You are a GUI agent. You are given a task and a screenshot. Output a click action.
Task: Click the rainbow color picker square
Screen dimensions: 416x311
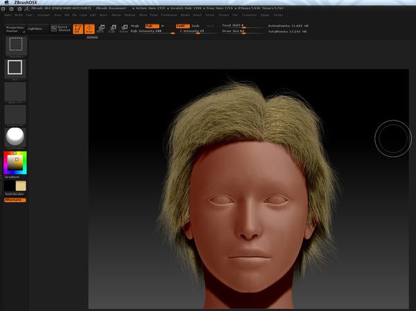(x=15, y=163)
